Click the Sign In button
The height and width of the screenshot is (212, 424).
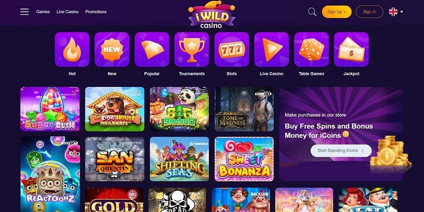tap(369, 12)
